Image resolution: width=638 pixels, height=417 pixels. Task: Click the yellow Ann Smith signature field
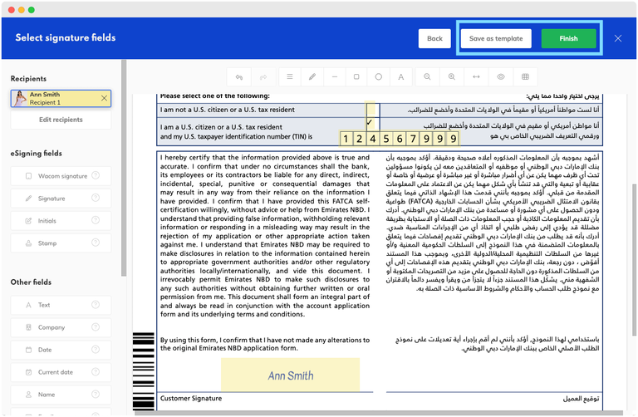(x=291, y=375)
